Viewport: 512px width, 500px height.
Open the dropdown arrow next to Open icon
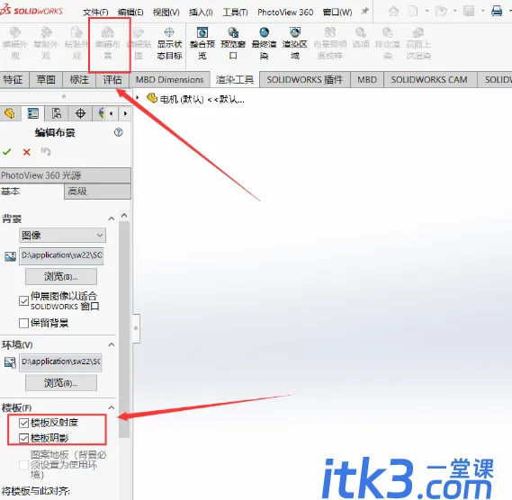point(454,11)
